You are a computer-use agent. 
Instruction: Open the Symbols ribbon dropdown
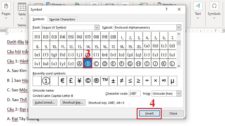tap(214, 10)
